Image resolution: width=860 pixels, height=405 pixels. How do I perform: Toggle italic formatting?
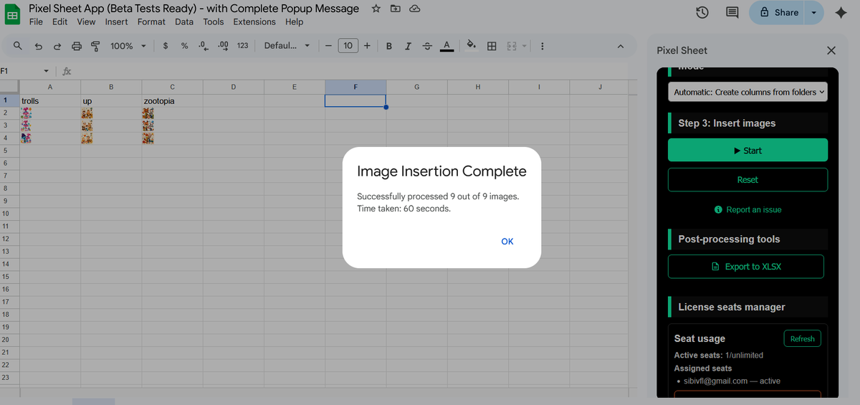click(408, 46)
